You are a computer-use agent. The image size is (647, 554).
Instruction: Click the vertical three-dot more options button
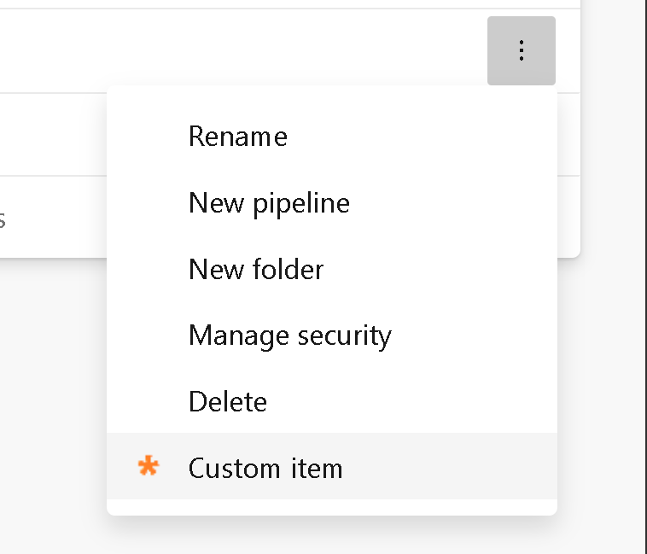[x=521, y=51]
